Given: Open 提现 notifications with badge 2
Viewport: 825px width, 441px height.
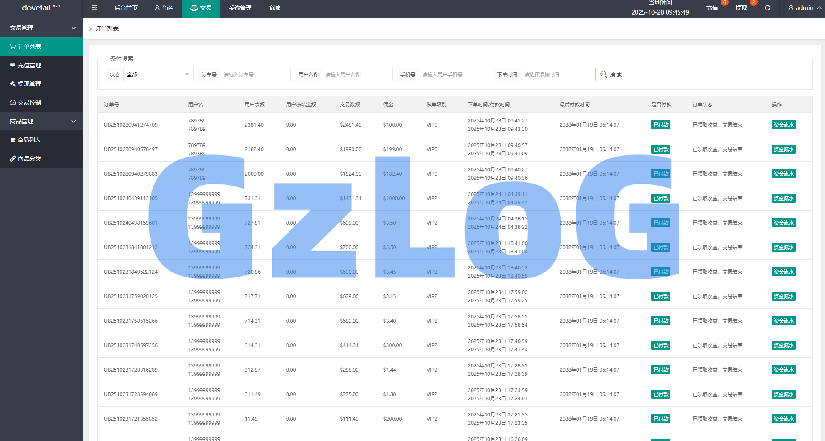Looking at the screenshot, I should (x=741, y=8).
